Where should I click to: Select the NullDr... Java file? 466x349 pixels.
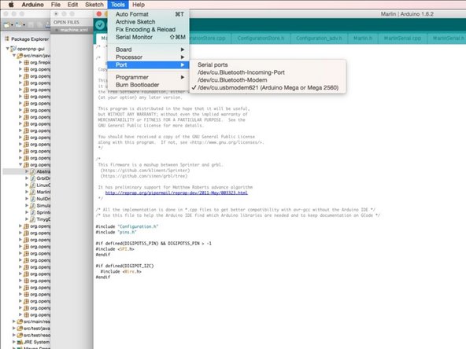point(43,199)
